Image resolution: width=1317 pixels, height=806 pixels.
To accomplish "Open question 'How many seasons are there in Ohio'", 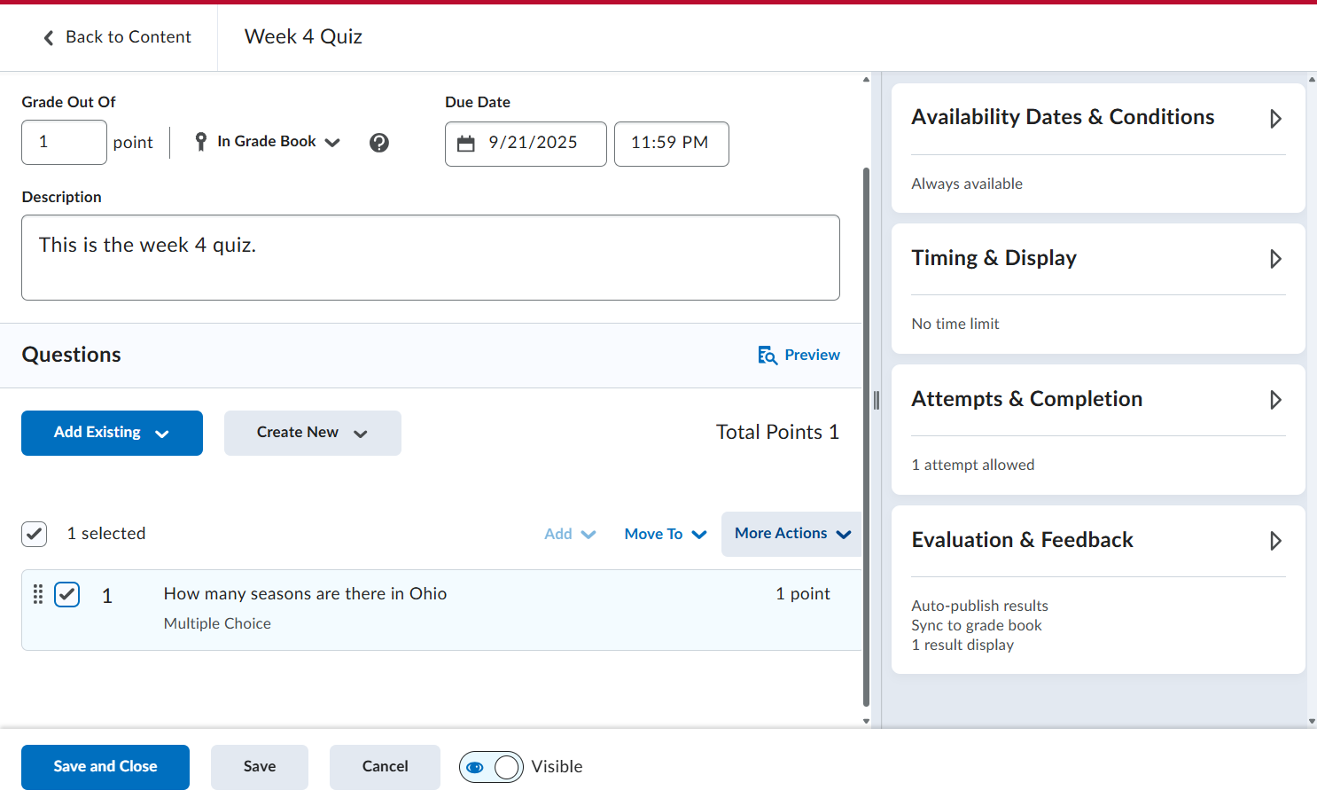I will tap(305, 594).
